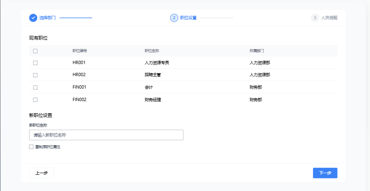Click the blue 下一步 button
The height and width of the screenshot is (191, 370).
[325, 173]
